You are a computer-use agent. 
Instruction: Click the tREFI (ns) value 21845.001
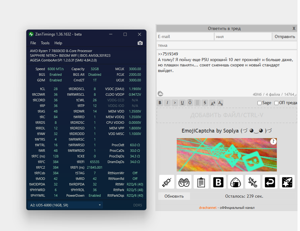[95, 167]
